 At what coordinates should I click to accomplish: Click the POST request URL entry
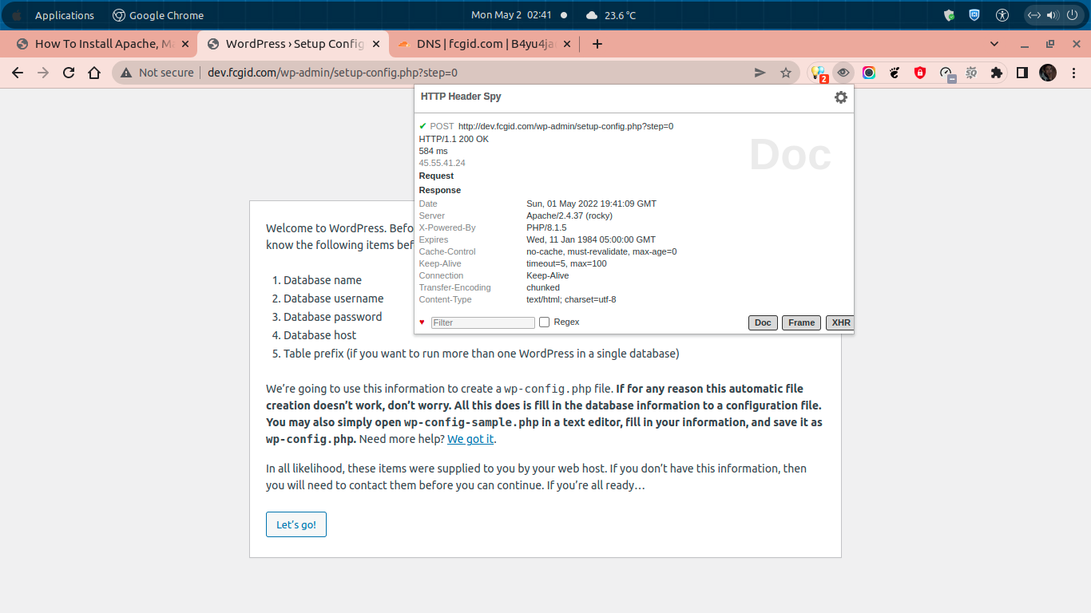[565, 126]
